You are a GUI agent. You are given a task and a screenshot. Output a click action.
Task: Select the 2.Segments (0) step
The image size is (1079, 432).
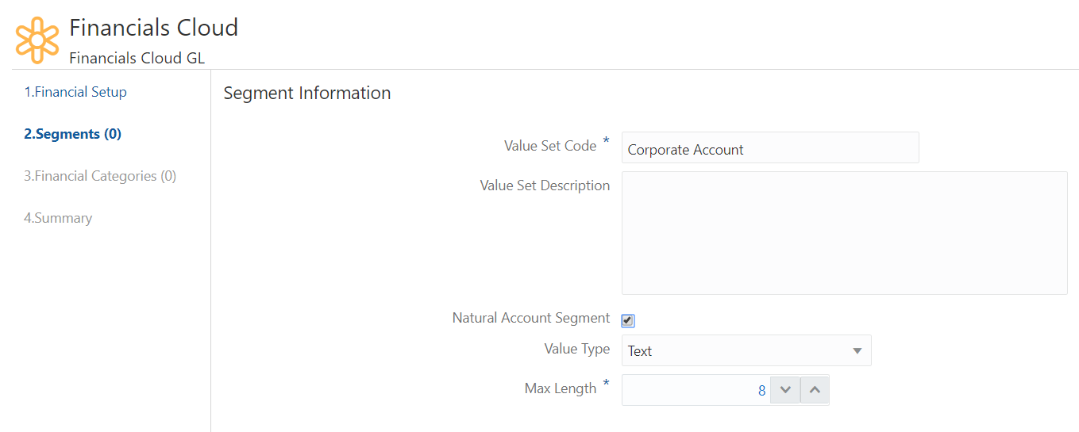(72, 134)
